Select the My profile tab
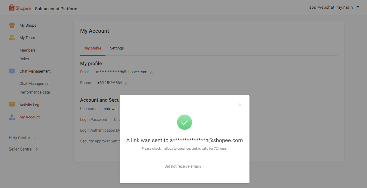The height and width of the screenshot is (188, 367). pos(93,48)
